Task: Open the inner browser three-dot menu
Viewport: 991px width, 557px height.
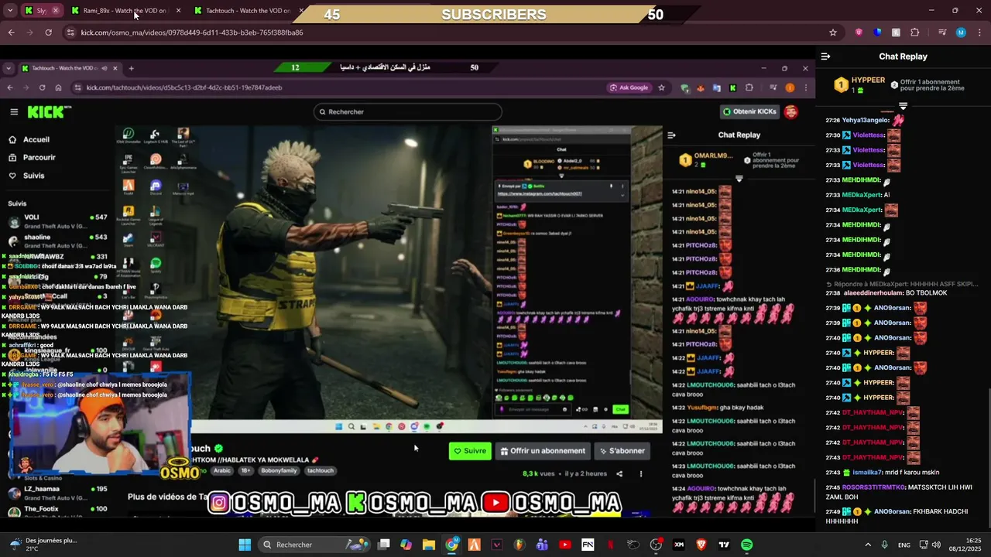Action: click(x=806, y=87)
